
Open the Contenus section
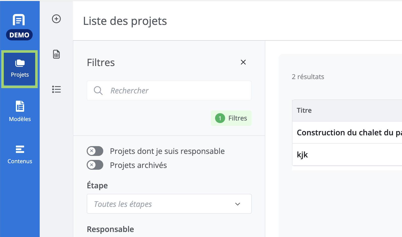(20, 154)
